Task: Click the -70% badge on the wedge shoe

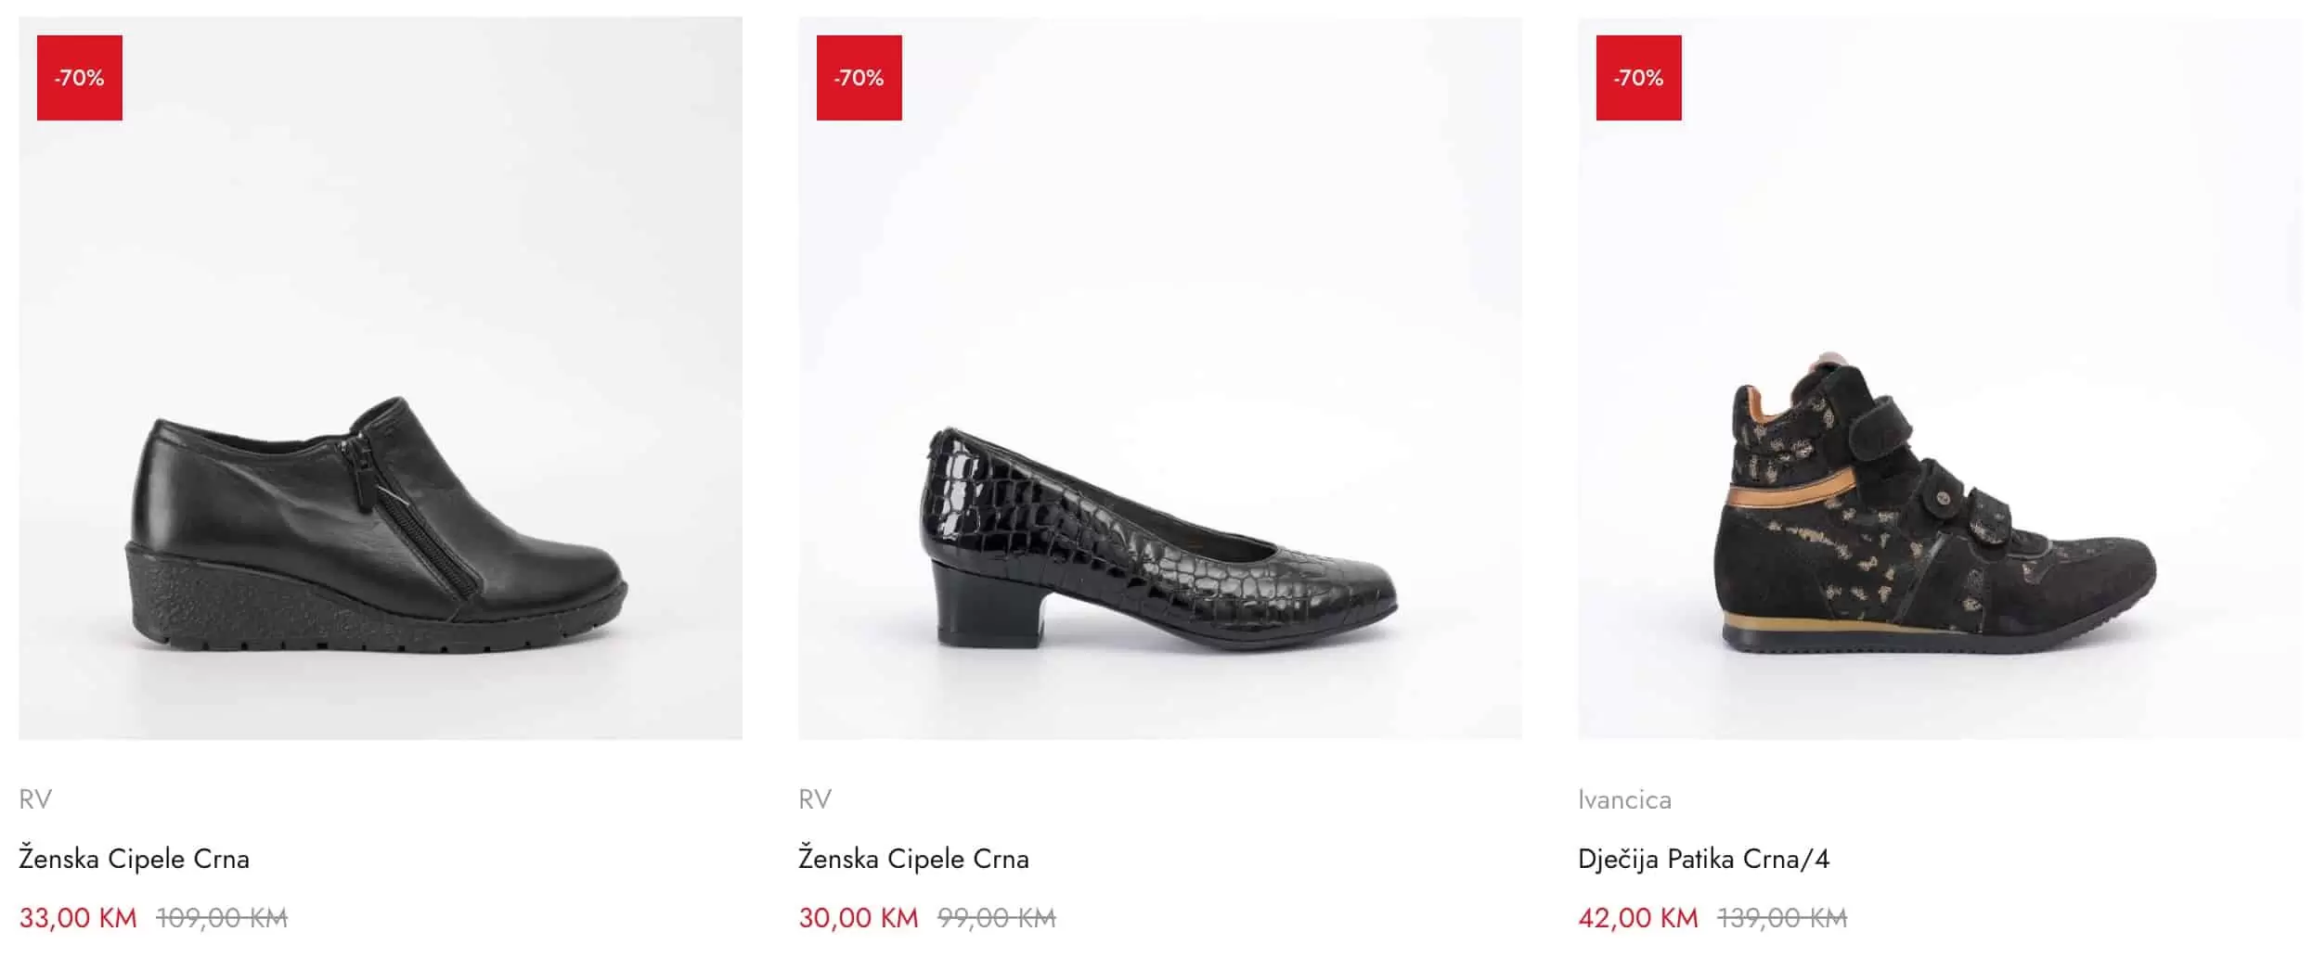Action: 80,78
